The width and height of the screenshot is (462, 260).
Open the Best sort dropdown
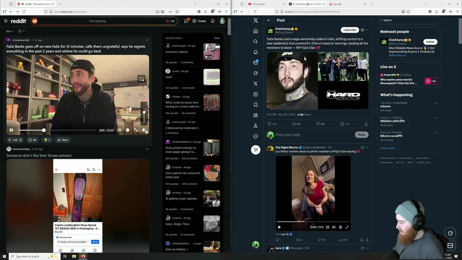(10, 31)
